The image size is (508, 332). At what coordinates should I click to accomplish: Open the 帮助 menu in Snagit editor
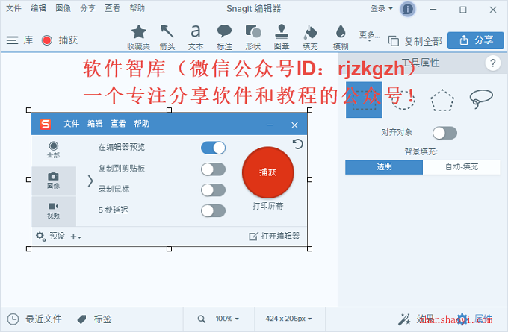pyautogui.click(x=137, y=8)
